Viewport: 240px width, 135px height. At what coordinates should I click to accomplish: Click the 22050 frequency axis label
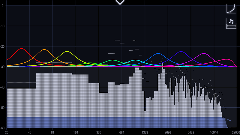[236, 132]
